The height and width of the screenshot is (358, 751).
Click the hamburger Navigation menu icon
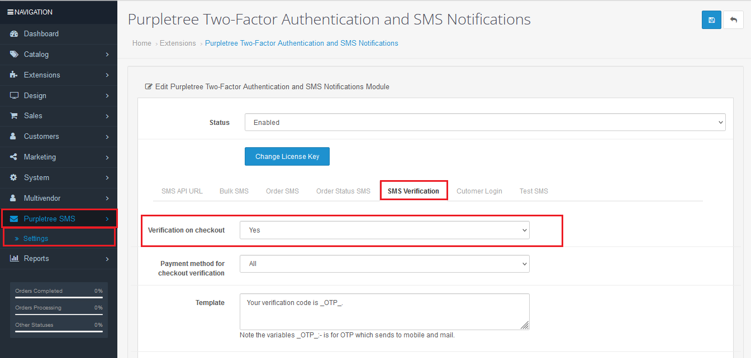(10, 12)
